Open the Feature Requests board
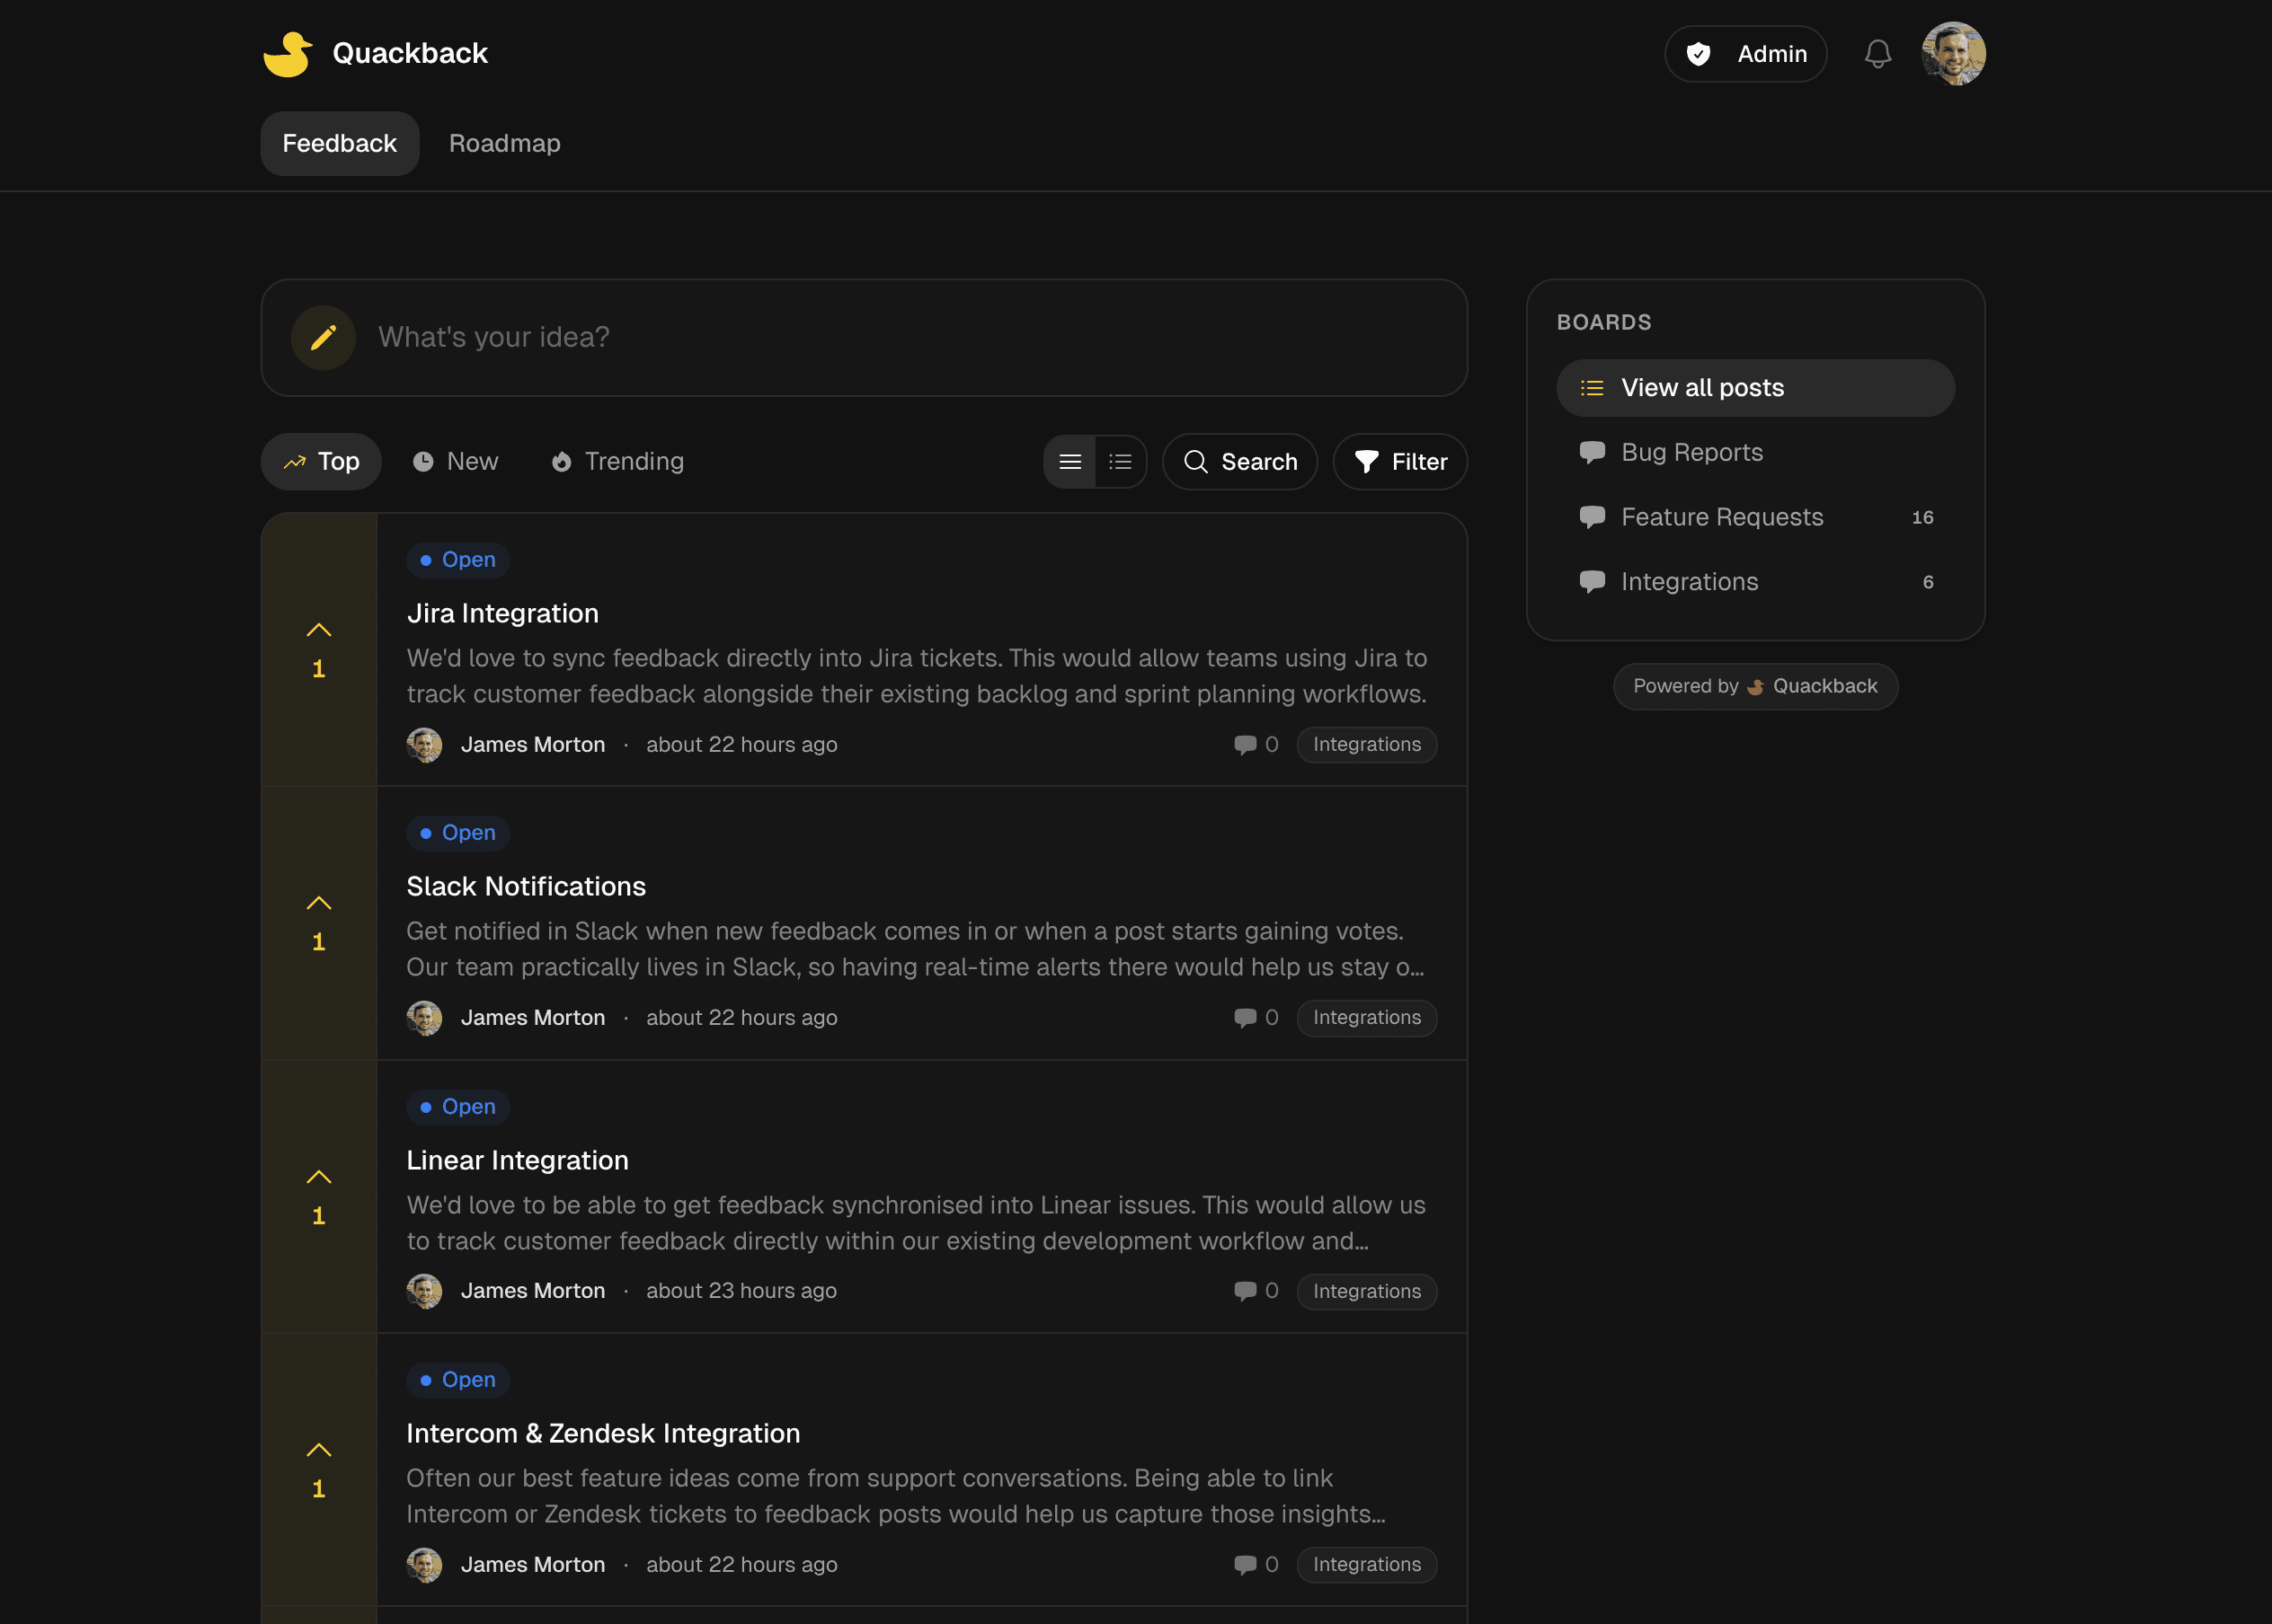Image resolution: width=2272 pixels, height=1624 pixels. tap(1722, 517)
